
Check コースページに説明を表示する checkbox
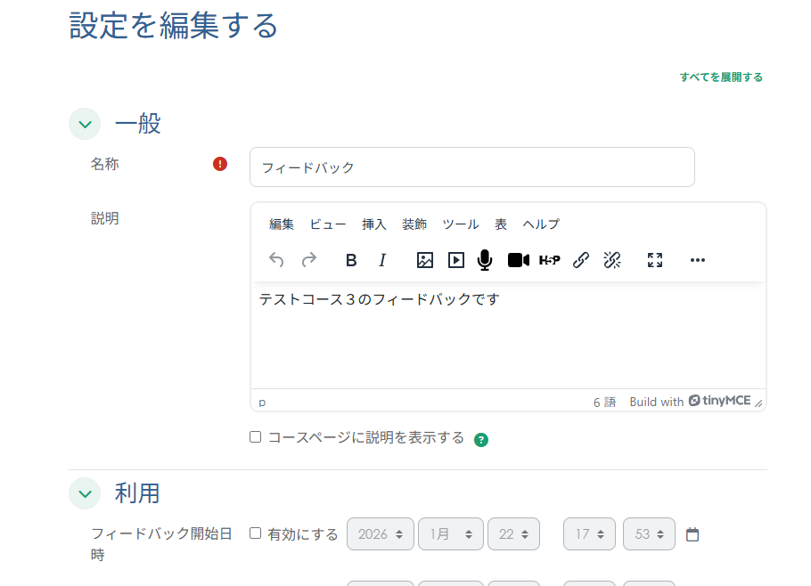click(x=255, y=435)
